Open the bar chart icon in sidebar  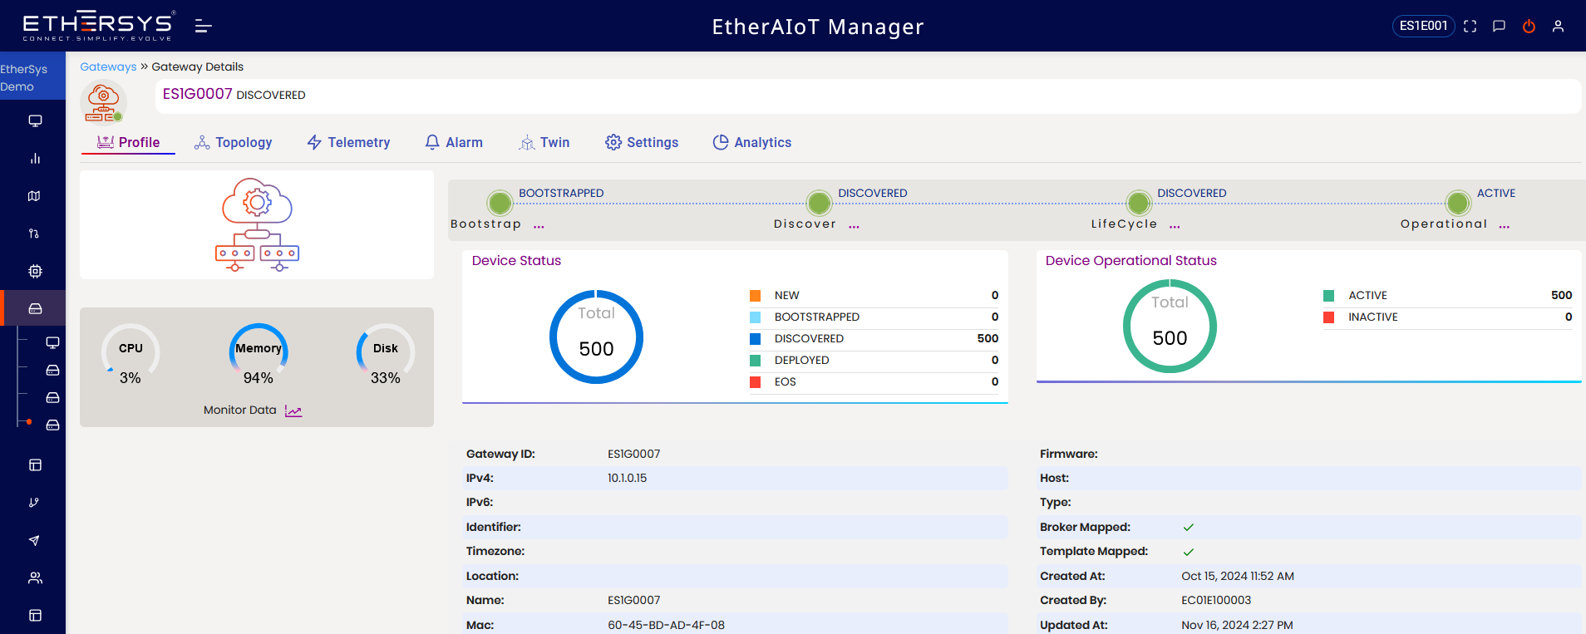35,158
